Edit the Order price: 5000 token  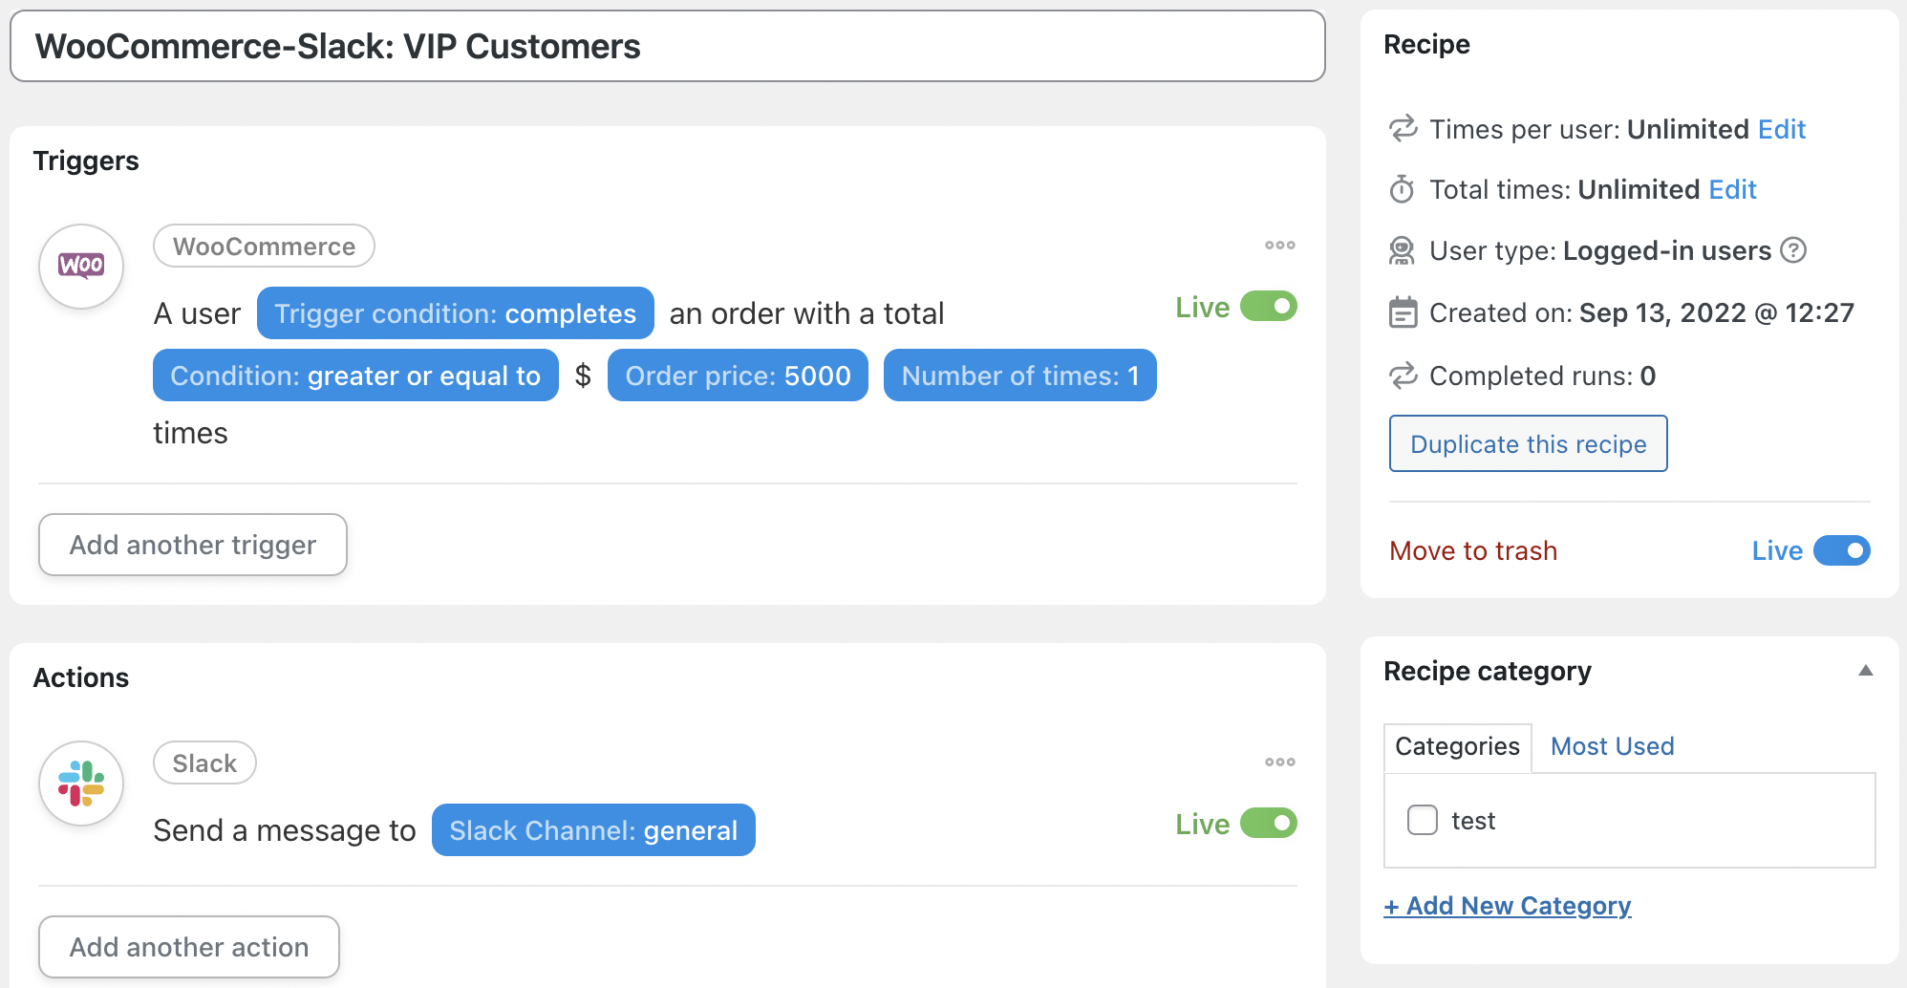[x=738, y=376]
